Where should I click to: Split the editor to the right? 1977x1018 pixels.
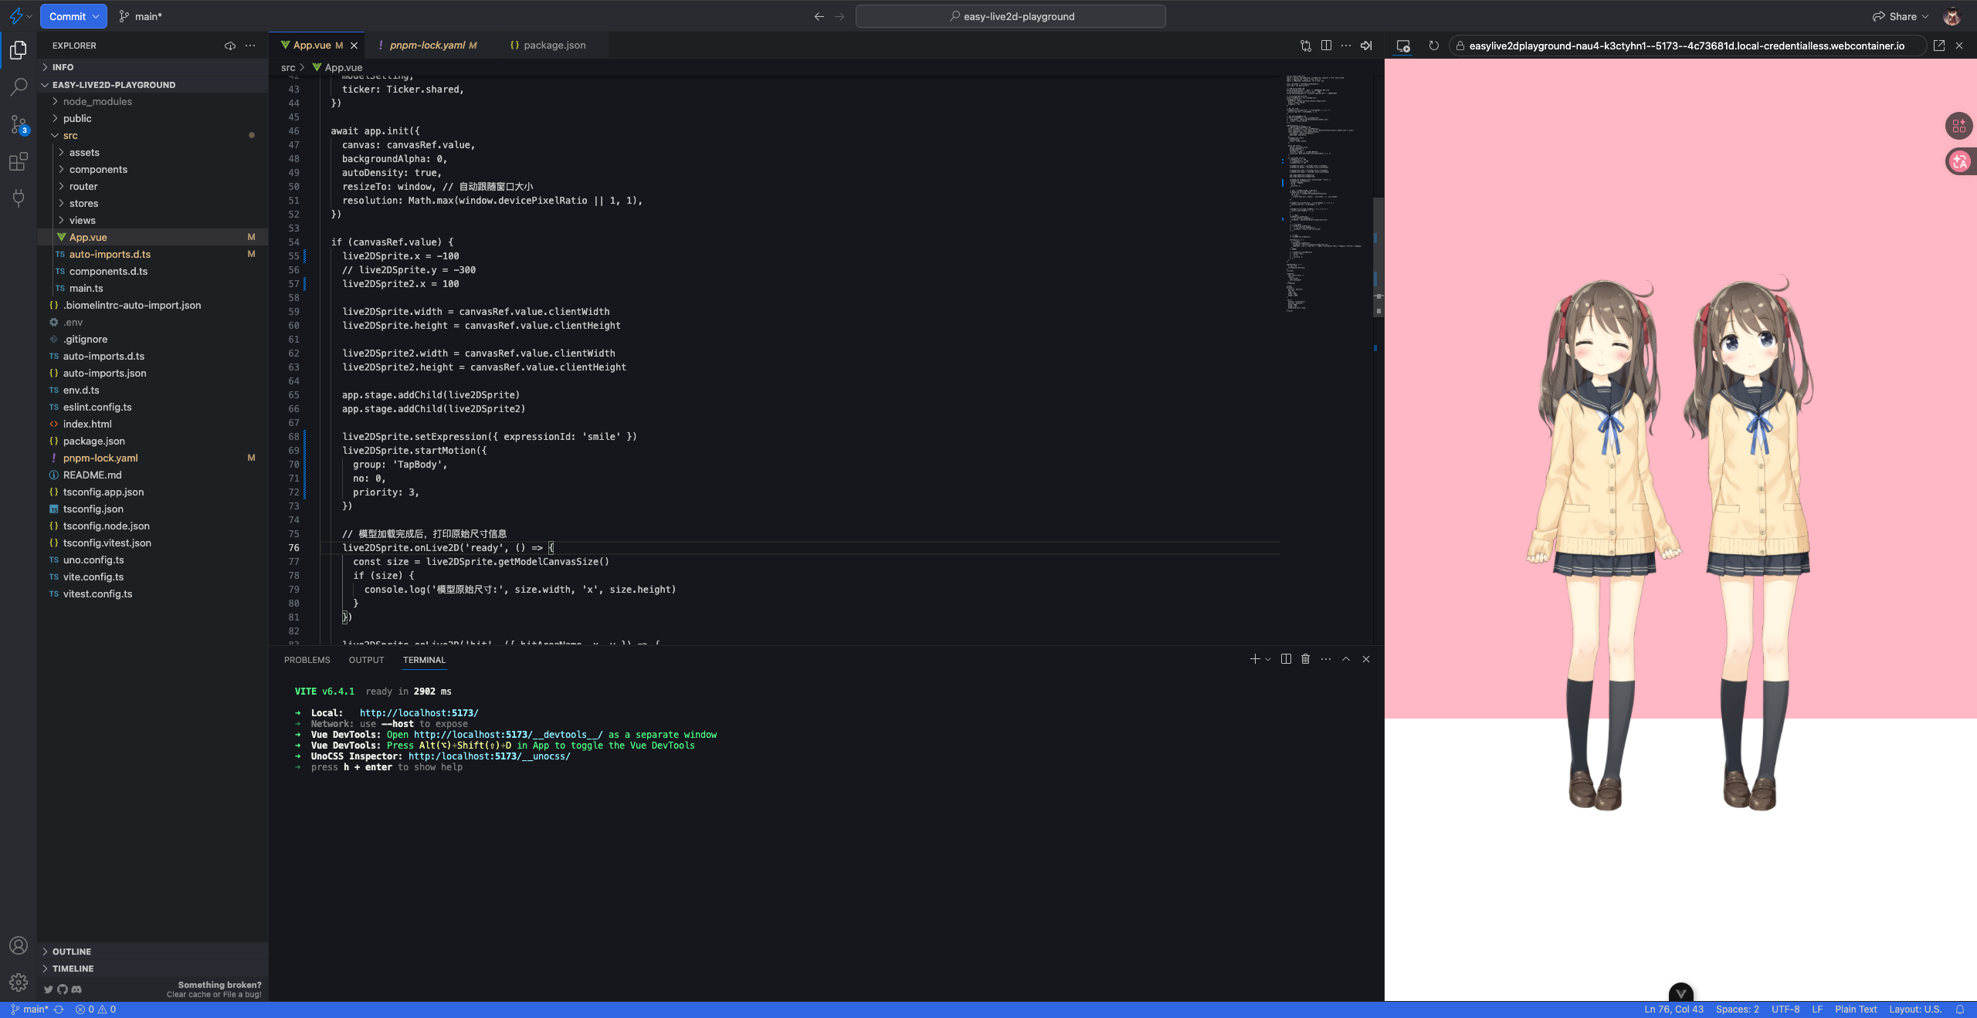(1326, 46)
